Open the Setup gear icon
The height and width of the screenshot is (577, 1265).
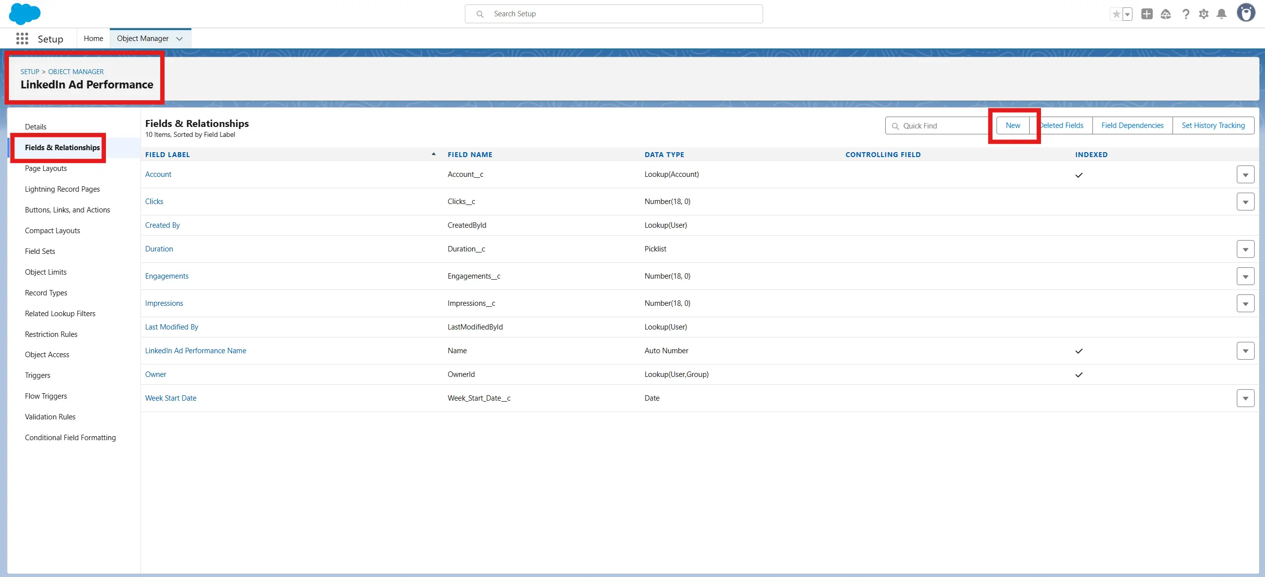(1204, 14)
